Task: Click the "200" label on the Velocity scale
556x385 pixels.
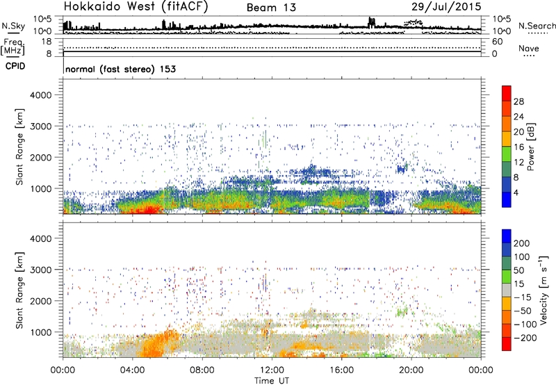Action: click(x=522, y=243)
